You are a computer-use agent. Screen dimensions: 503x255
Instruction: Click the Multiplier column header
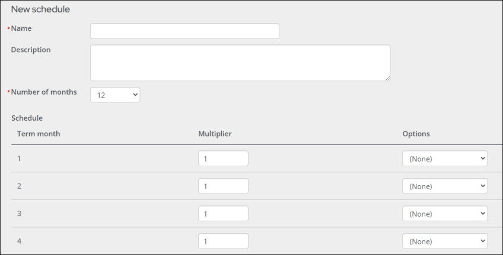tap(215, 134)
